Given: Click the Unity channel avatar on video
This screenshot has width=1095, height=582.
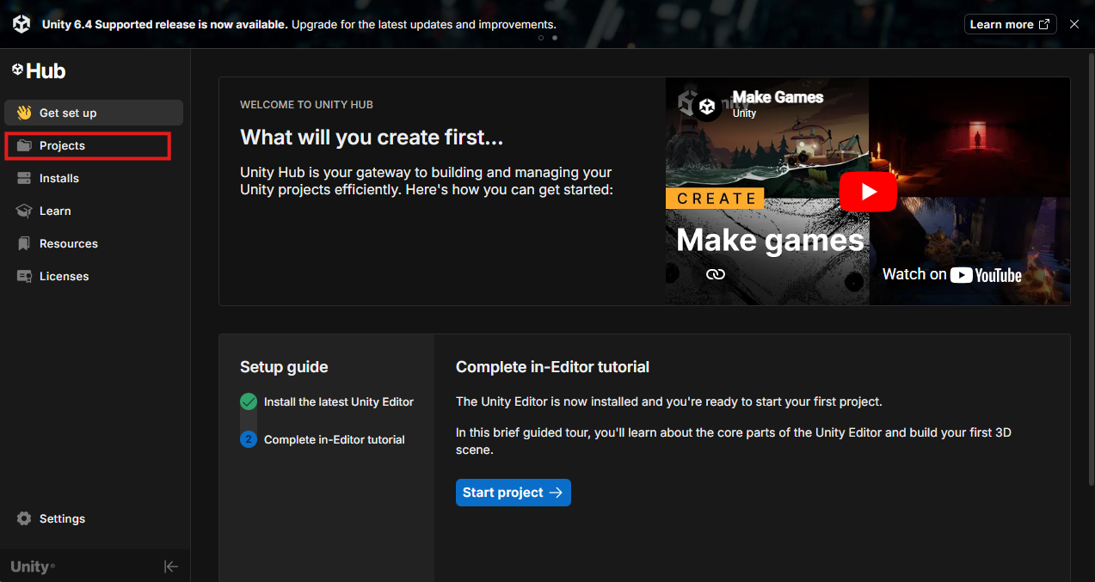Looking at the screenshot, I should (707, 107).
